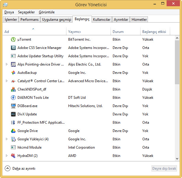The width and height of the screenshot is (182, 178).
Task: Click the Hitachi Solutions, Ltd. publisher cell
Action: pos(85,106)
